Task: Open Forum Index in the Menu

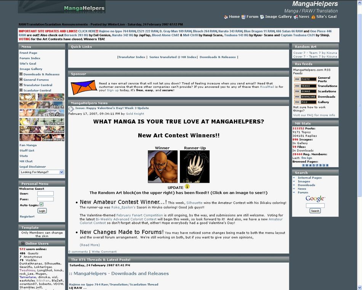Action: (30, 58)
